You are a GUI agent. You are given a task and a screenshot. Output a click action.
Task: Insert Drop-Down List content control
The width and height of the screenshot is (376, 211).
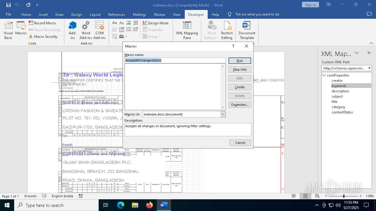click(129, 30)
